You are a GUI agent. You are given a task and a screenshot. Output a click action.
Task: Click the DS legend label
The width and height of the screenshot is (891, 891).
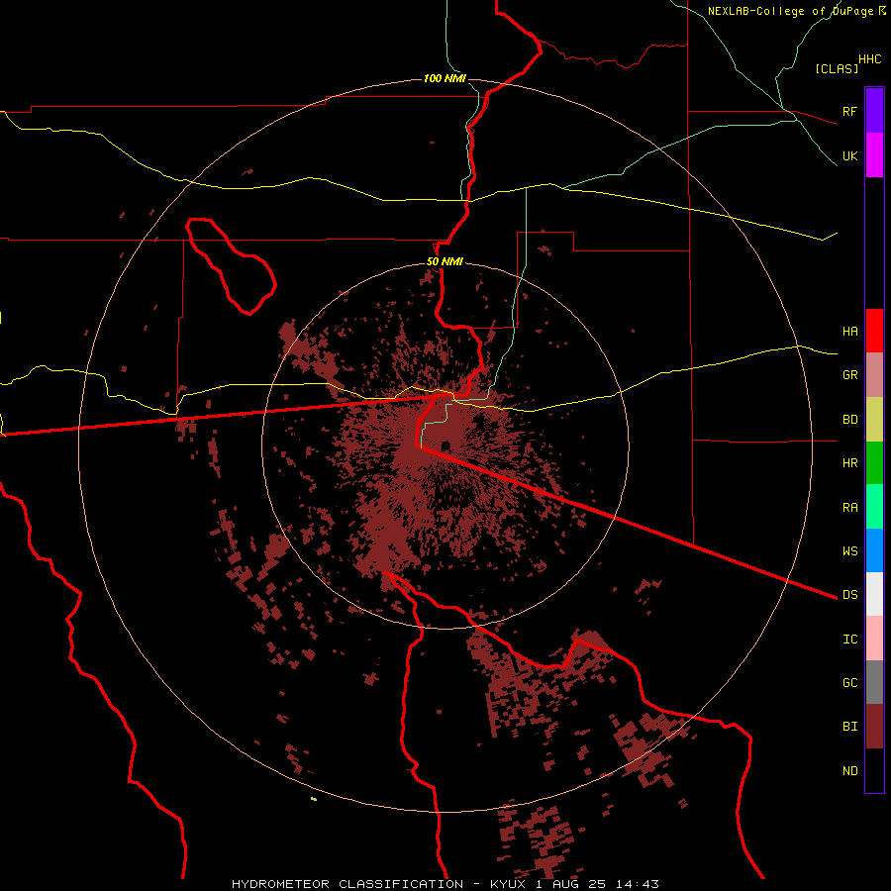pyautogui.click(x=849, y=595)
